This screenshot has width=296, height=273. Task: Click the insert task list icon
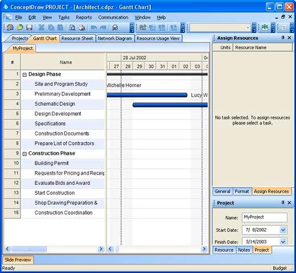coord(143,27)
